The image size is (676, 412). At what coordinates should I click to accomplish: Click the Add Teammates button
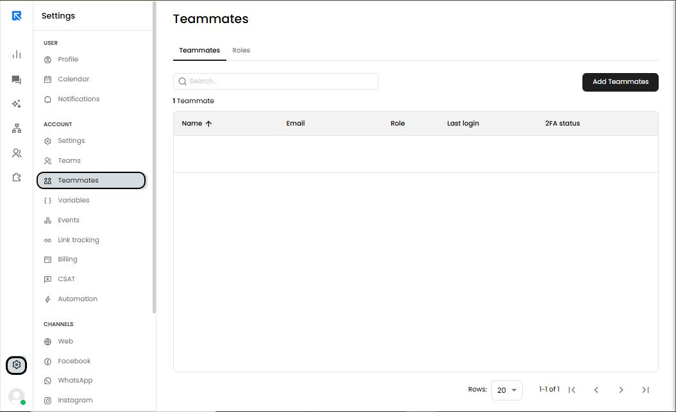pos(620,82)
